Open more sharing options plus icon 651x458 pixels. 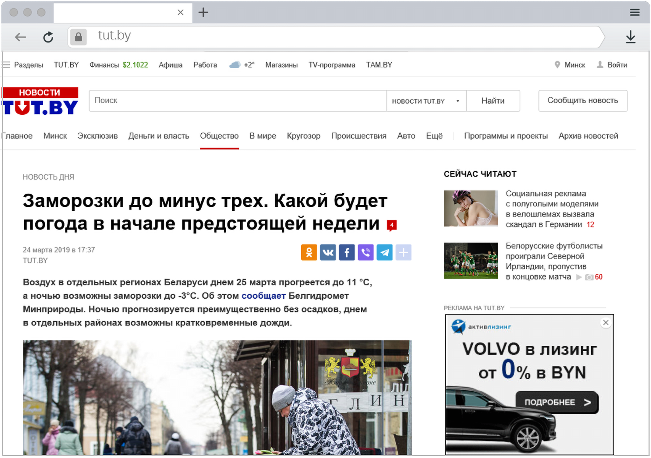pyautogui.click(x=403, y=252)
